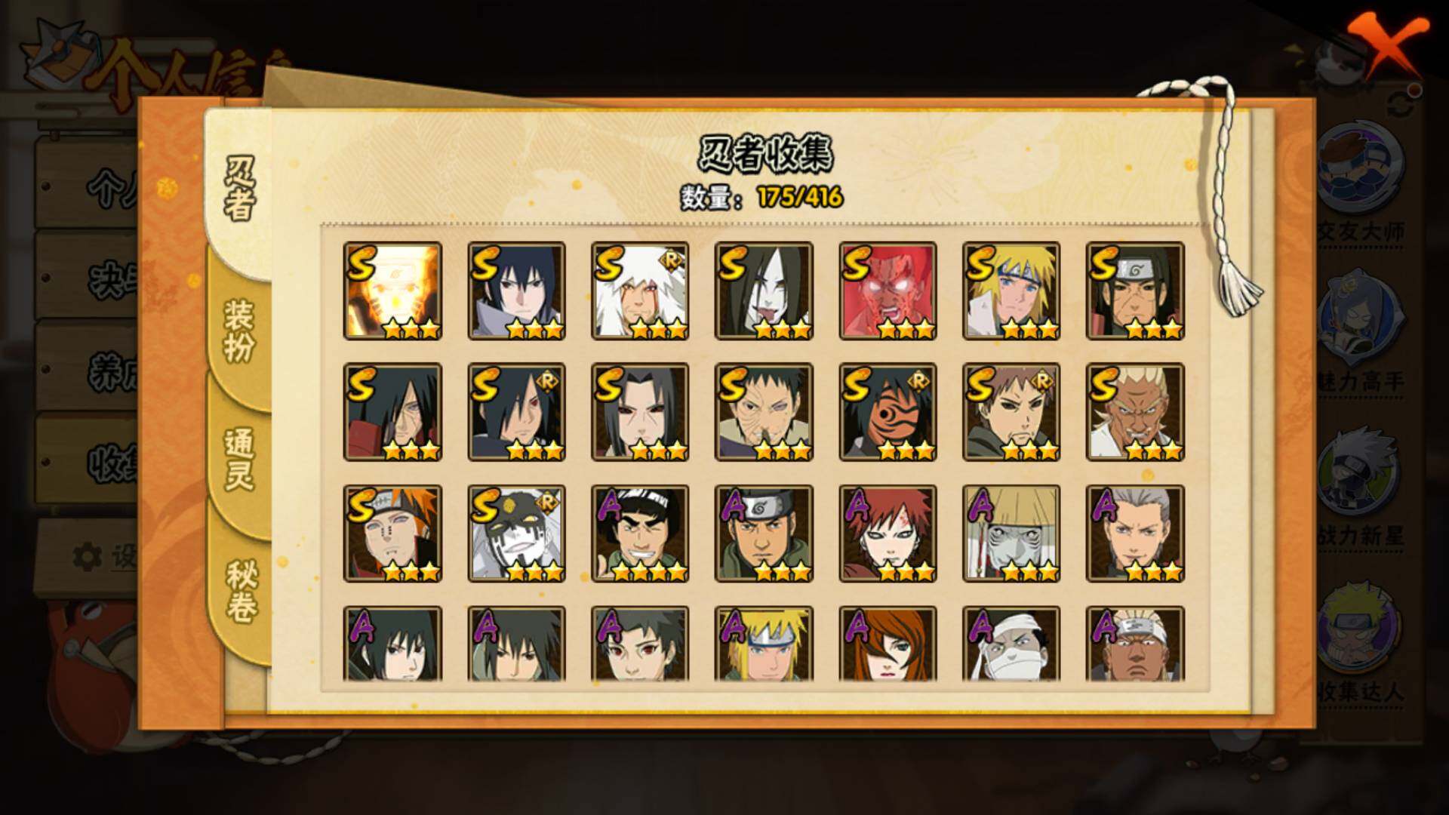The height and width of the screenshot is (815, 1449).
Task: Select the orange spiral-masked Tobi ninja
Action: [888, 412]
